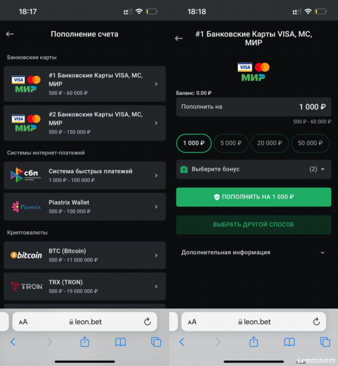Open tabs overview icon in left browser
Screen dimensions: 338x366
(x=156, y=342)
